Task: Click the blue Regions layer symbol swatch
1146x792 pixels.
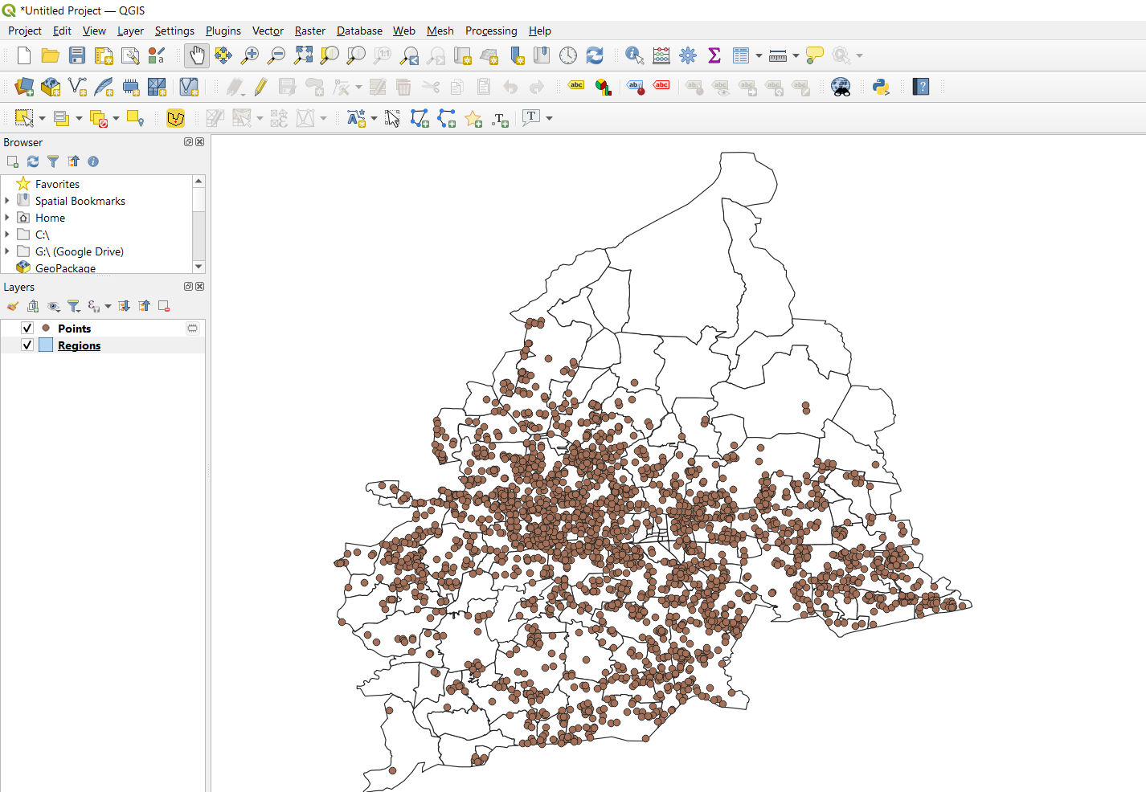Action: (46, 345)
